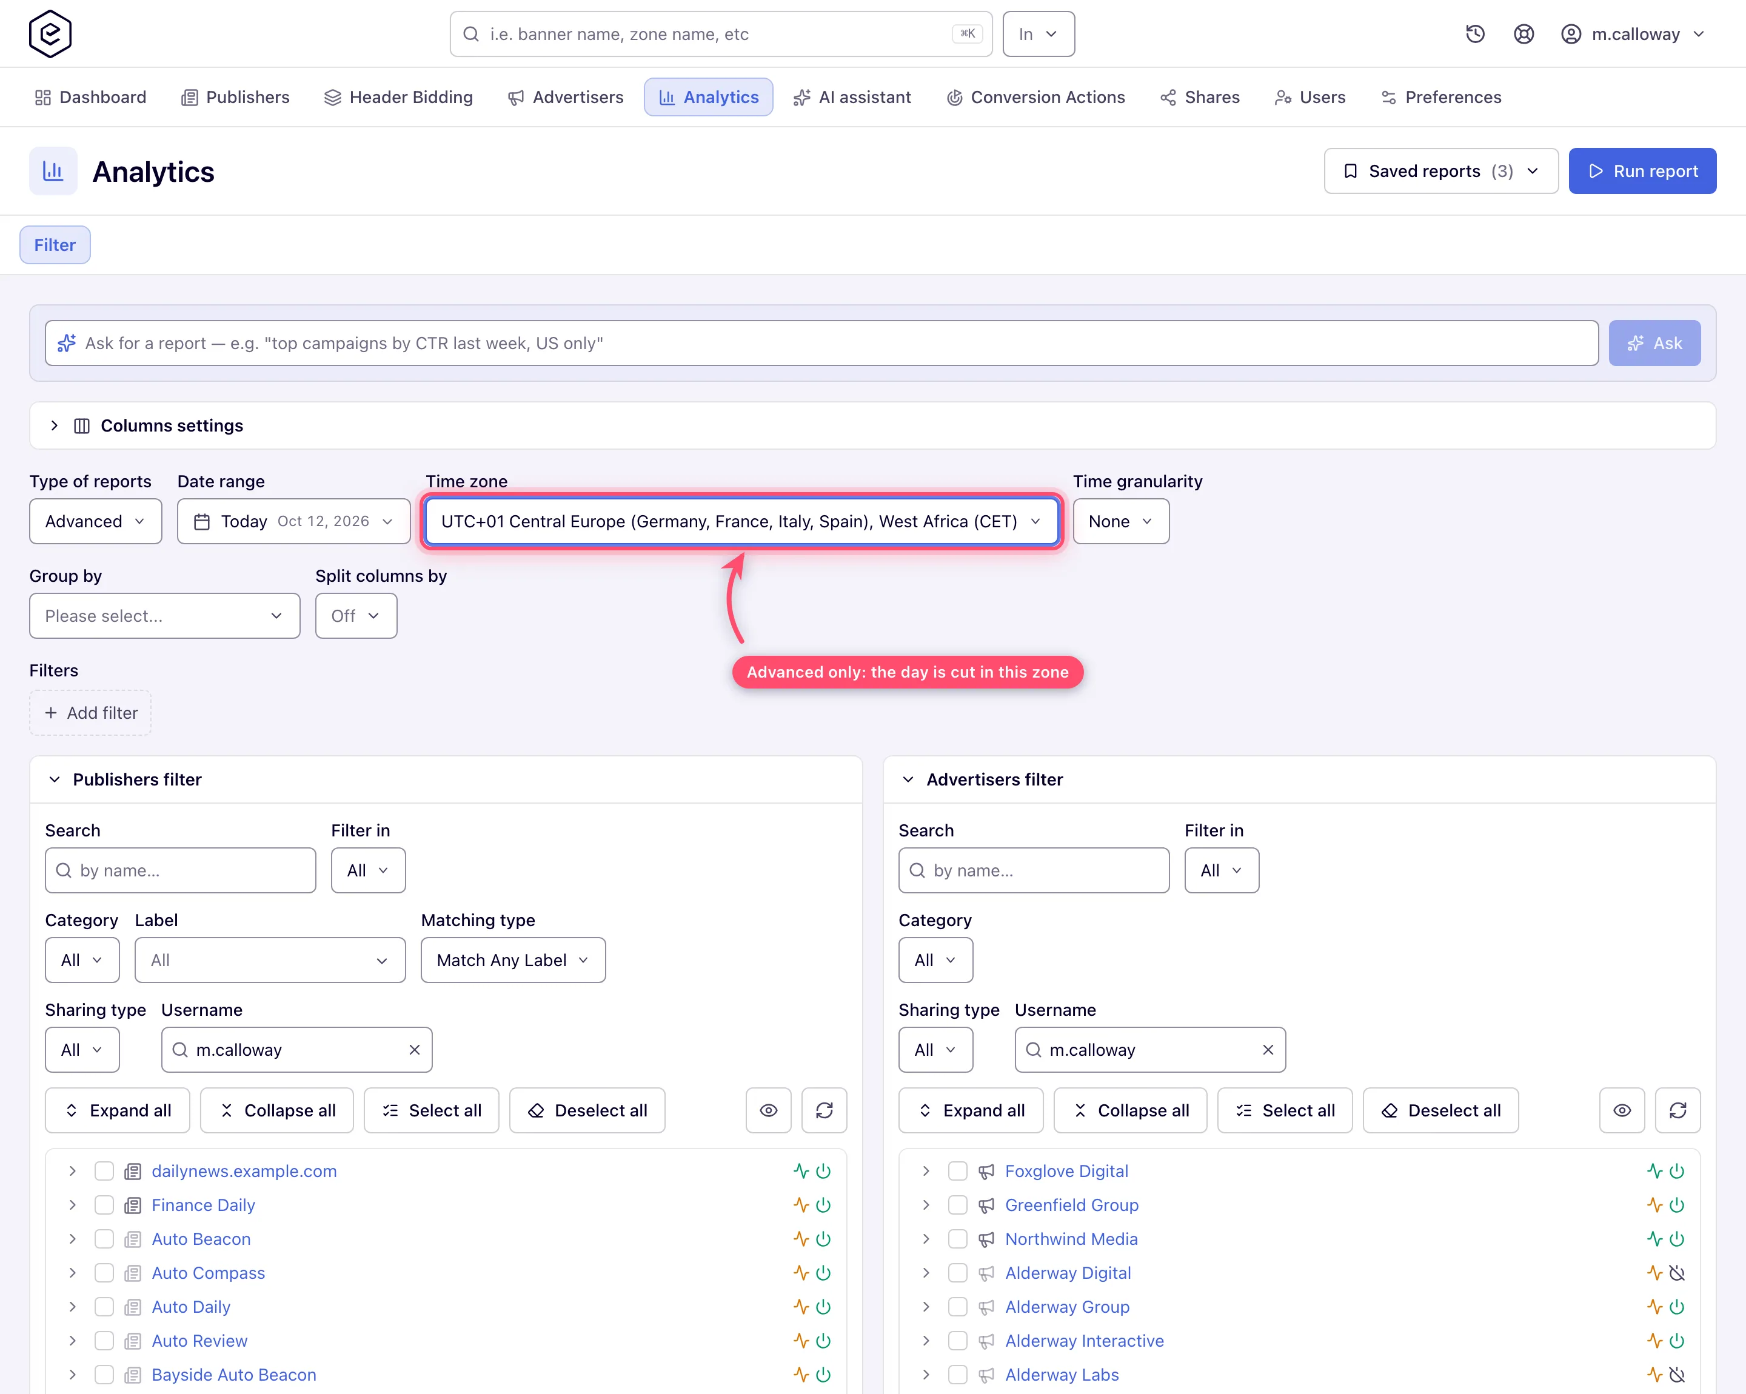This screenshot has width=1746, height=1394.
Task: Toggle visibility eye icon in Advertisers filter
Action: 1621,1111
